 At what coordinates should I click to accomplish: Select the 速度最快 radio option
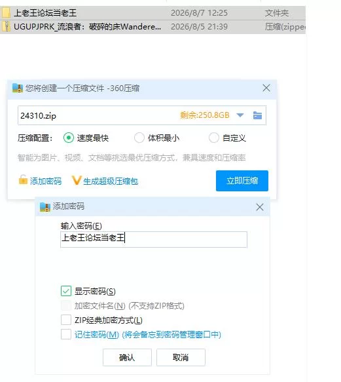point(69,138)
